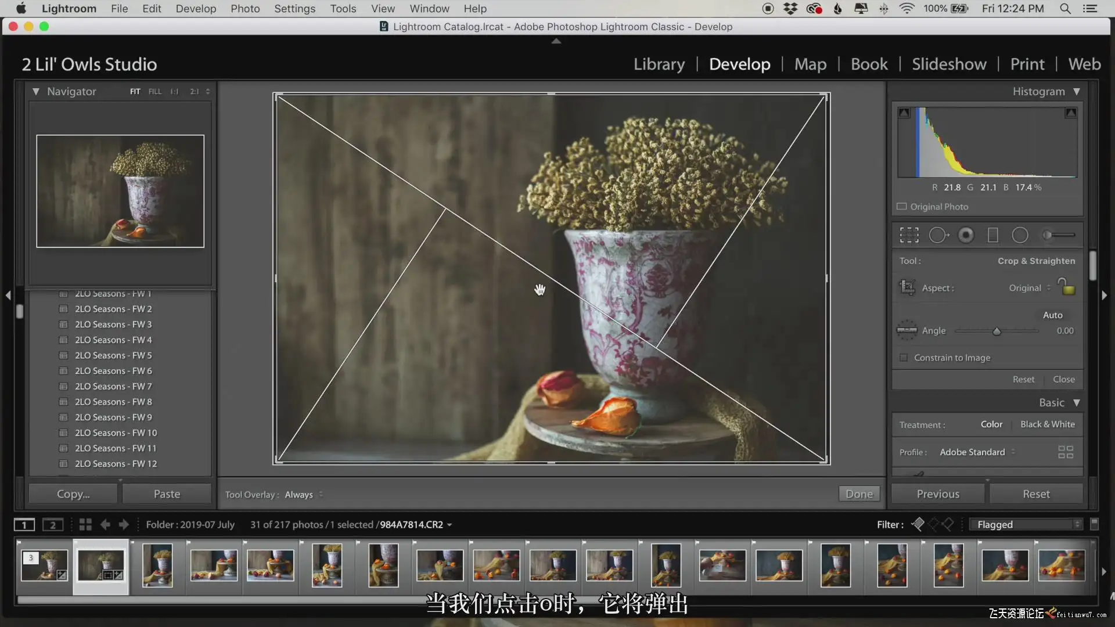Switch to the Library module
This screenshot has height=627, width=1115.
[659, 64]
